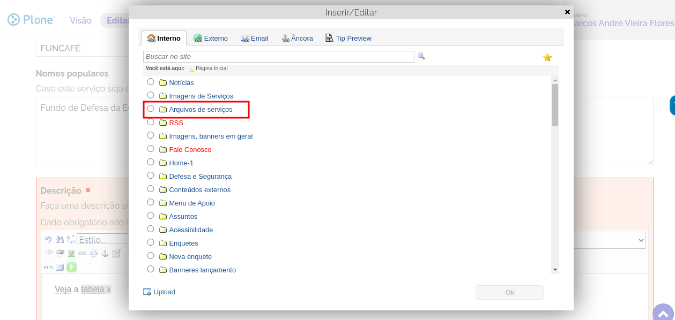675x320 pixels.
Task: Switch to the Externo tab
Action: click(211, 39)
